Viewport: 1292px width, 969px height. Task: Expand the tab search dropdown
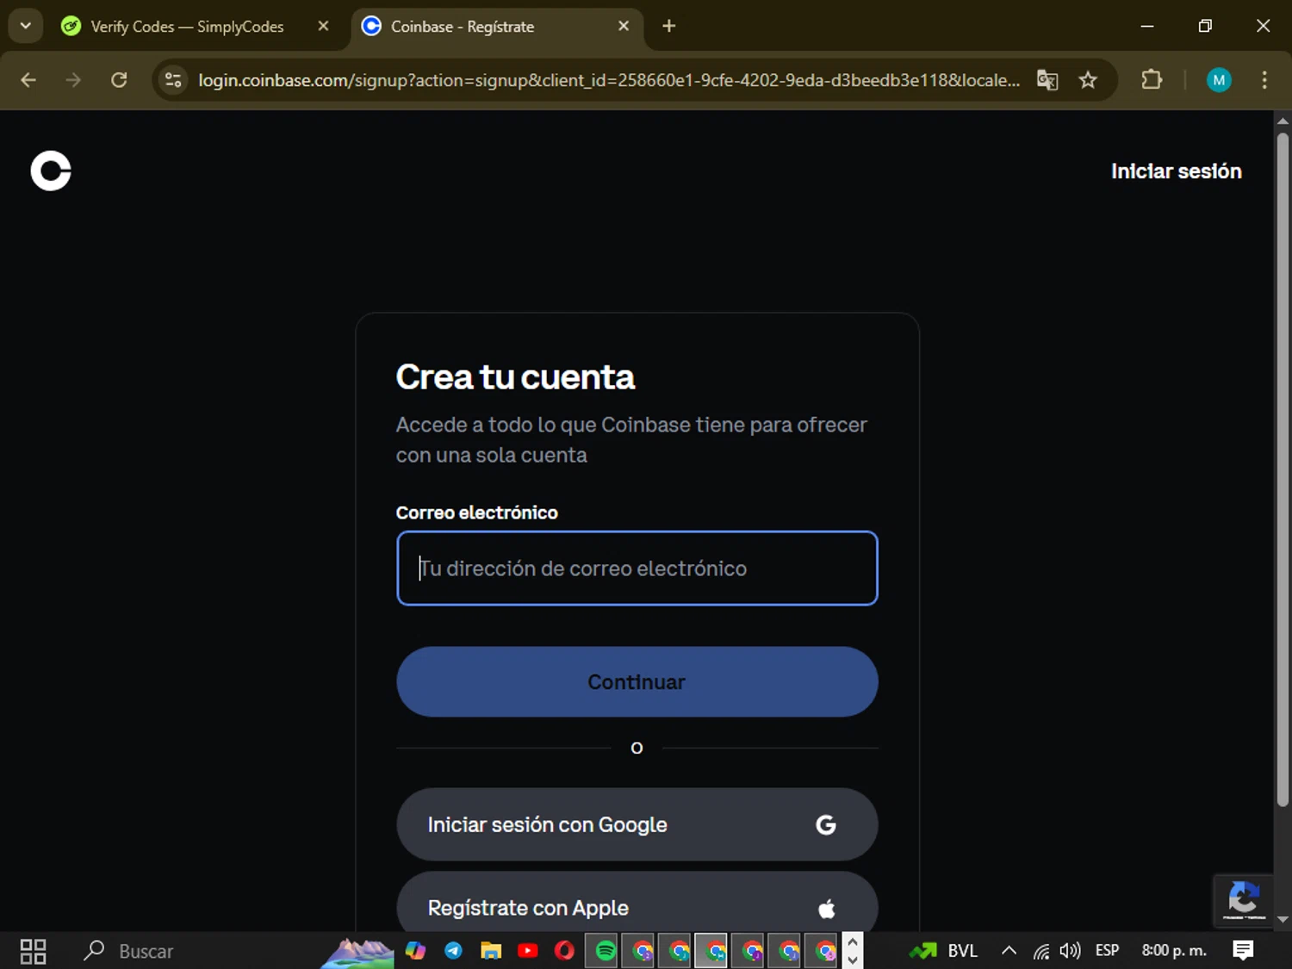pyautogui.click(x=26, y=26)
